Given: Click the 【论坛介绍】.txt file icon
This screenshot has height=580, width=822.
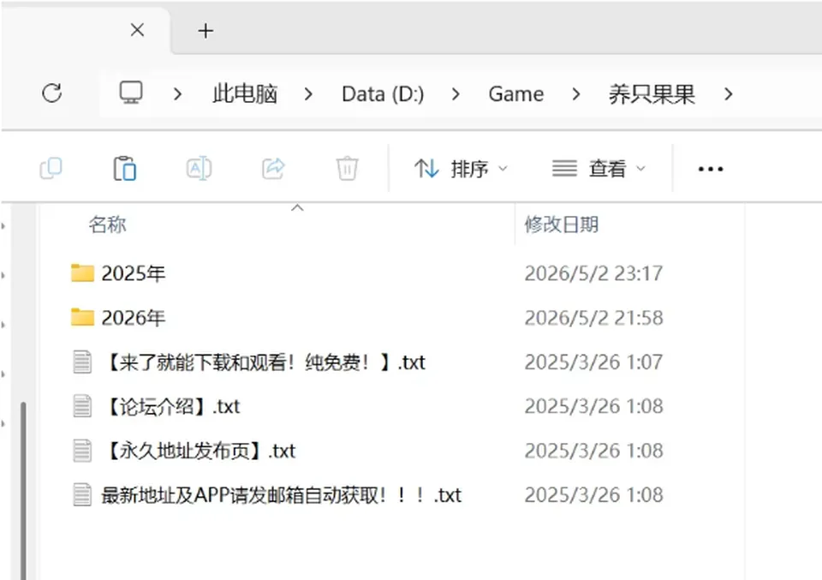Looking at the screenshot, I should 82,406.
